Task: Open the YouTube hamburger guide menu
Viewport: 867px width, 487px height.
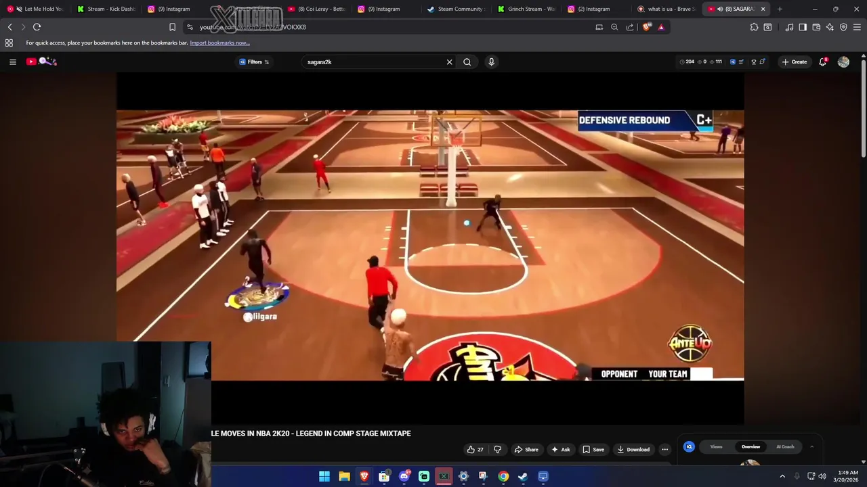Action: [x=12, y=62]
